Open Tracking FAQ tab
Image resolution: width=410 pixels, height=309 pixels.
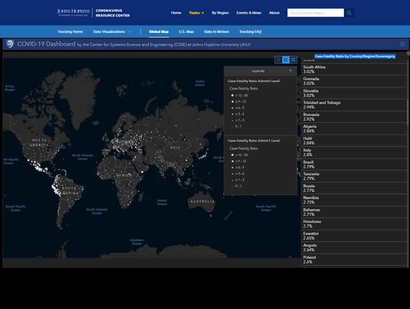click(250, 32)
